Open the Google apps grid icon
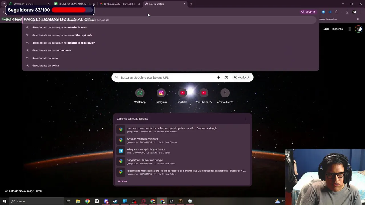The height and width of the screenshot is (205, 365). coord(349,29)
